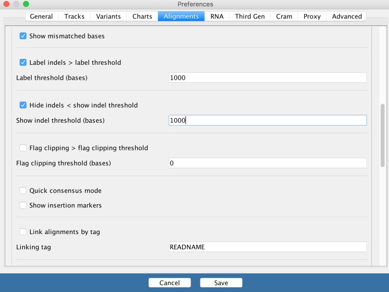Switch to the General tab
The height and width of the screenshot is (292, 389).
41,16
